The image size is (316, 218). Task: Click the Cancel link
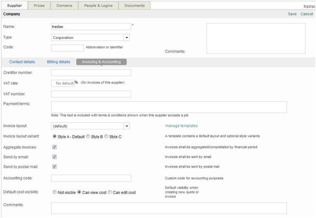[x=307, y=14]
